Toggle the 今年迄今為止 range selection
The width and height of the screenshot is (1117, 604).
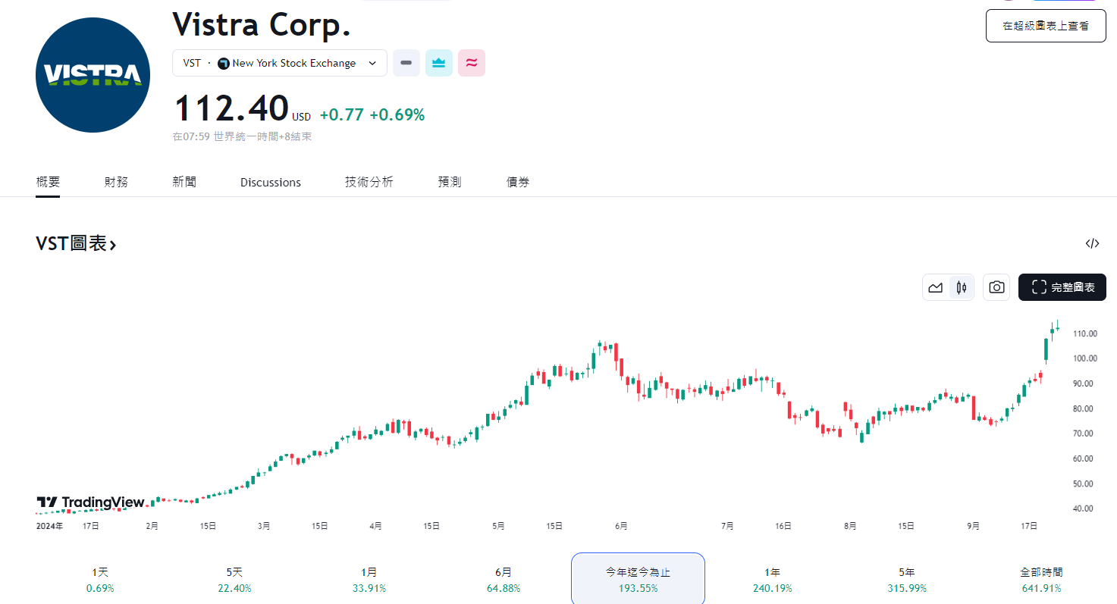pos(638,578)
